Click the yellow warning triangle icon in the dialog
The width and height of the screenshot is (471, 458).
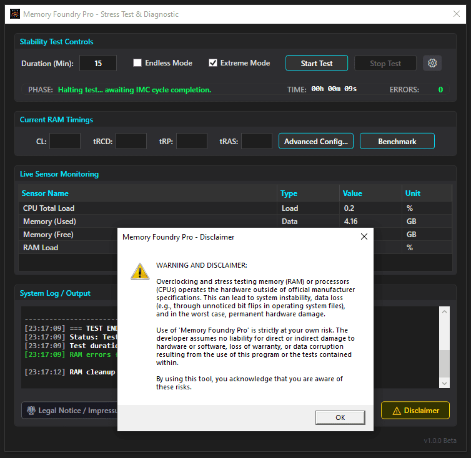[x=140, y=271]
